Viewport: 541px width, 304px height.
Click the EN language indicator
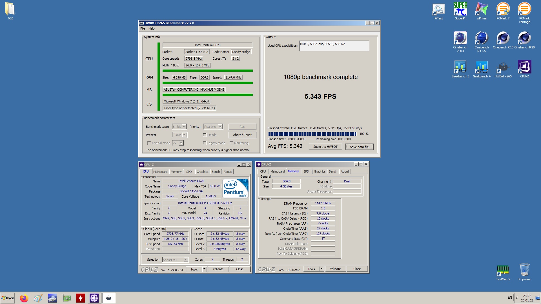pyautogui.click(x=510, y=298)
